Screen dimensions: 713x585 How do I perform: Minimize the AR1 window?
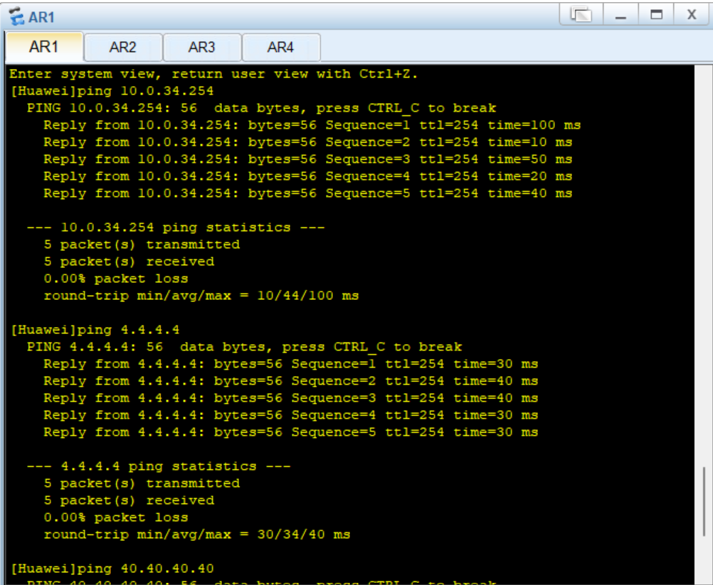[x=620, y=14]
